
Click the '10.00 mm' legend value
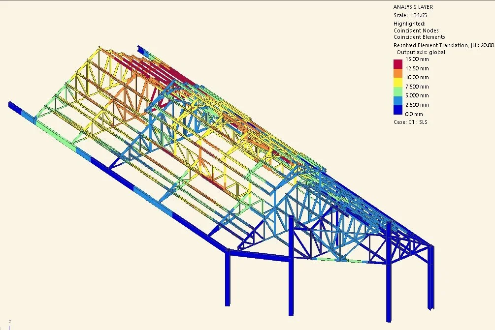417,77
